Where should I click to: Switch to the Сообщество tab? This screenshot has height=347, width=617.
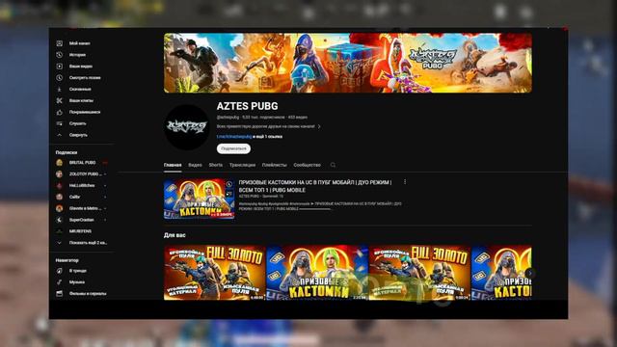point(307,165)
